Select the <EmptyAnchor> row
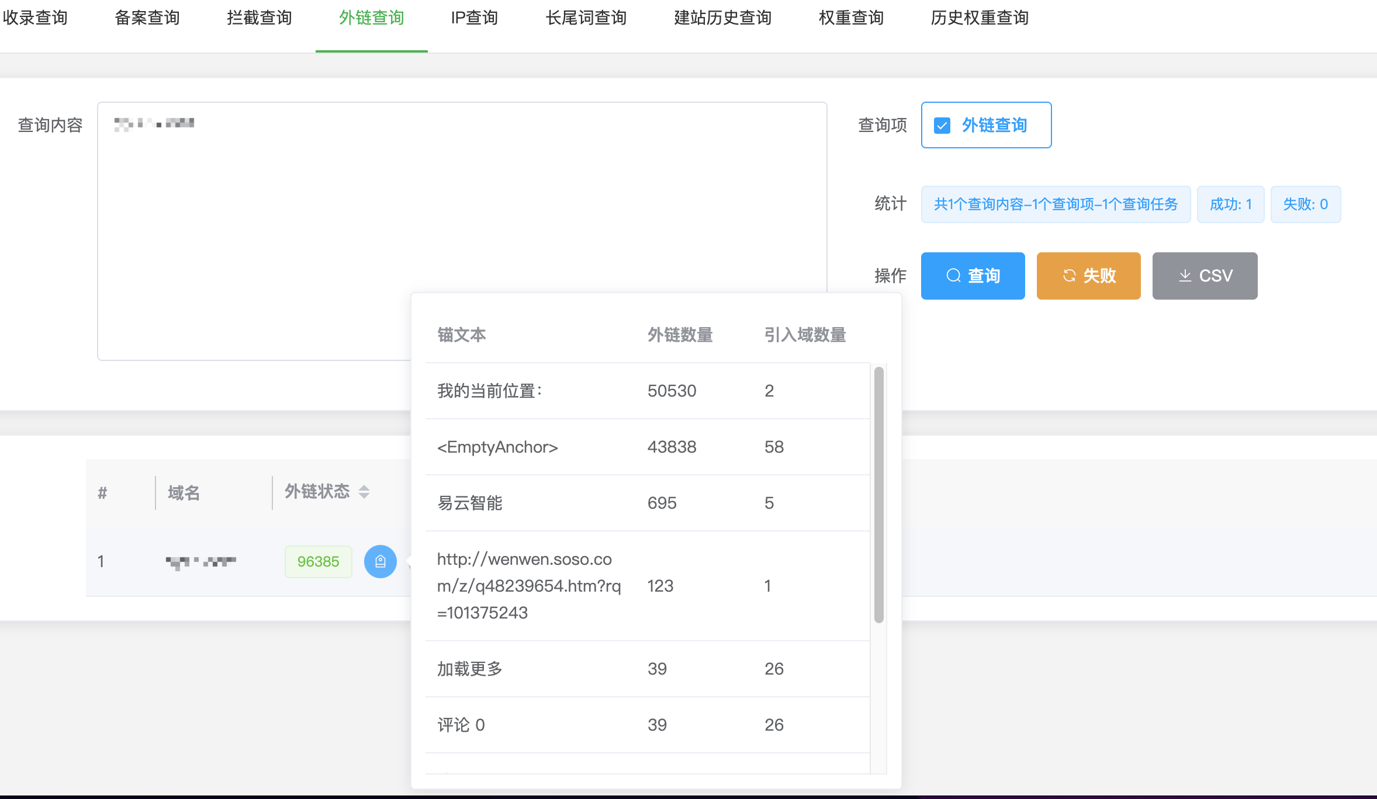 click(648, 447)
